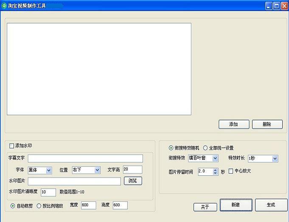The image size is (289, 222).
Task: Toggle the 中心放大 checkbox
Action: 231,171
